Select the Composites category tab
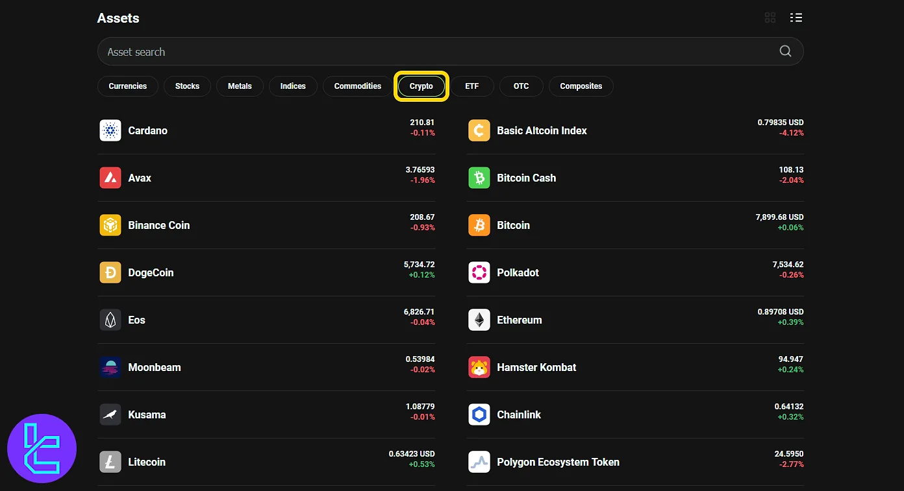 tap(581, 86)
